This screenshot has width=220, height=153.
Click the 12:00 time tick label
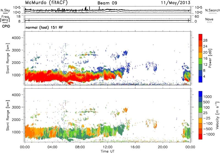click(108, 147)
